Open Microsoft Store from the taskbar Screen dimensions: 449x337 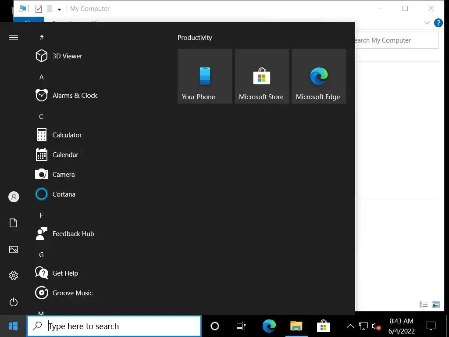[323, 326]
